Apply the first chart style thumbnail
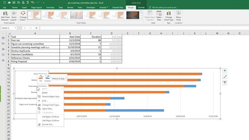Image resolution: width=249 pixels, height=140 pixels. [x=34, y=15]
